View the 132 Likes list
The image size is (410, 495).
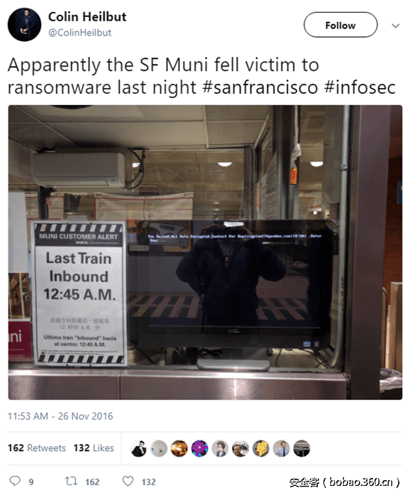click(94, 447)
